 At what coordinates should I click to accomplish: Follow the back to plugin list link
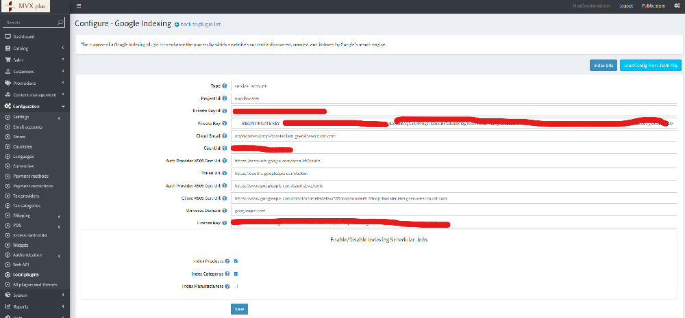point(200,25)
